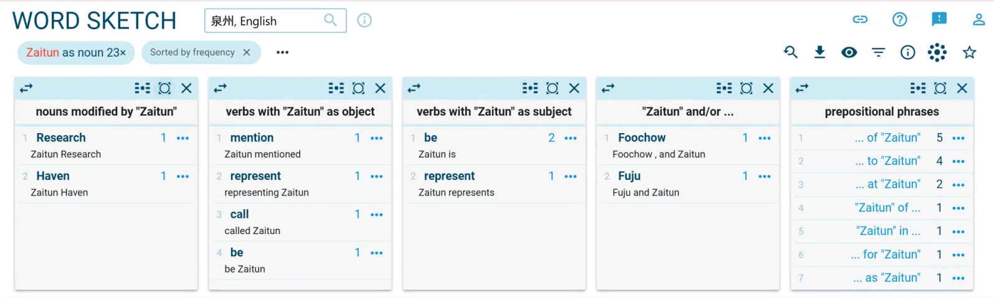
Task: Expand the three-dot menu beside sorting chip
Action: (282, 52)
